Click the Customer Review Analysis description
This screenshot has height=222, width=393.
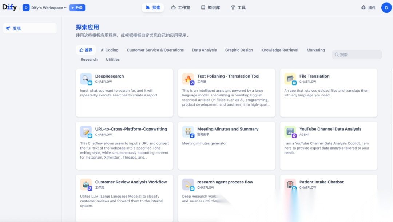point(122,201)
